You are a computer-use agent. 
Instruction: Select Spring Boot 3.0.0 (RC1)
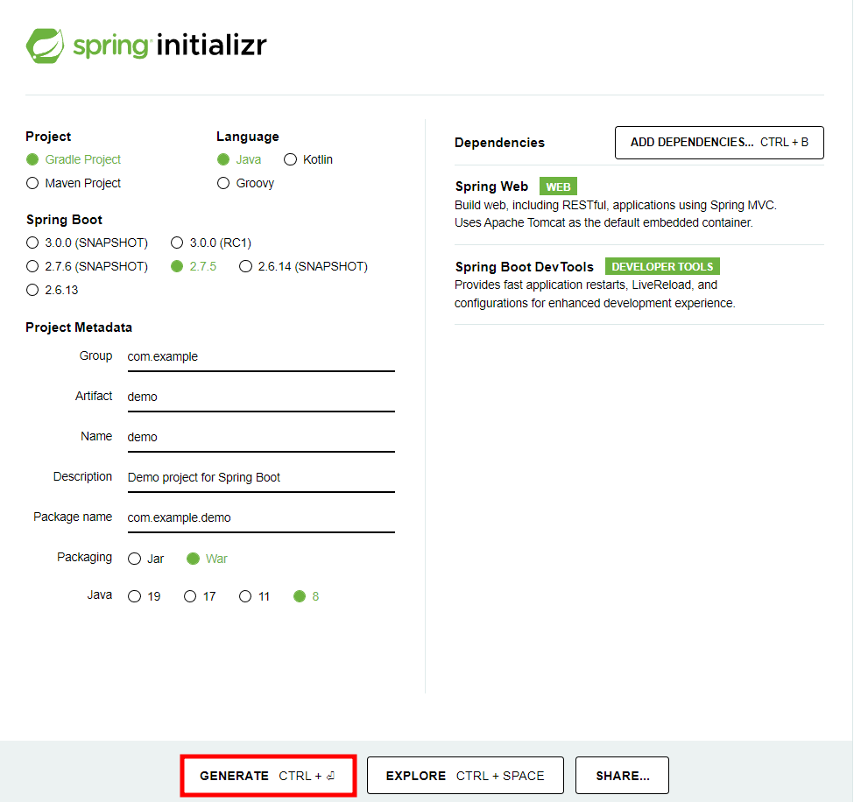[x=177, y=243]
